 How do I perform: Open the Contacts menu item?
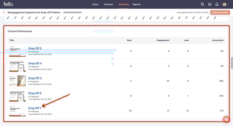108,4
